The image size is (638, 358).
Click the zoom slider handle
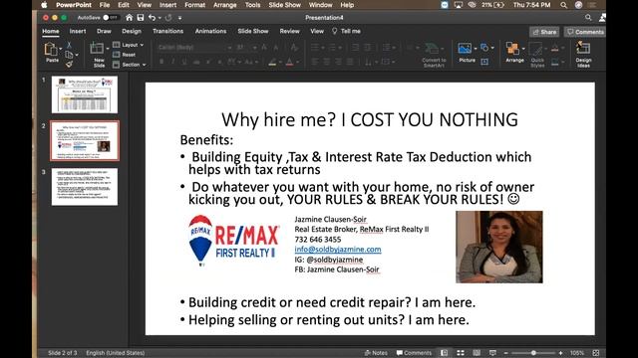click(533, 353)
